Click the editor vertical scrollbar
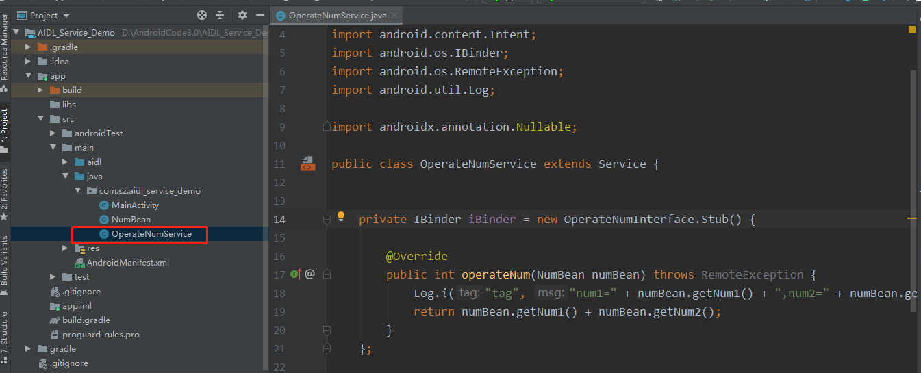Screen dimensions: 921x373 pyautogui.click(x=913, y=192)
